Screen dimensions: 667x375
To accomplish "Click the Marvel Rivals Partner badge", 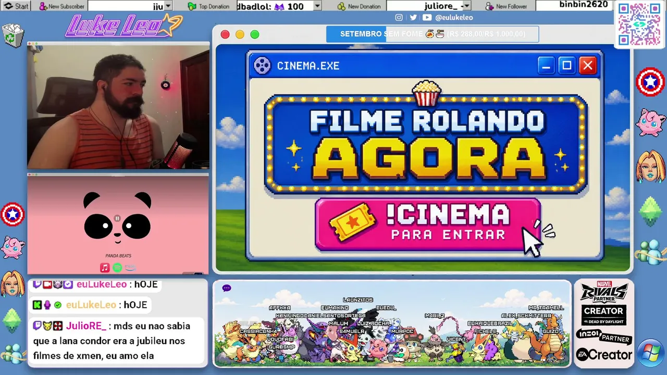I will 604,292.
